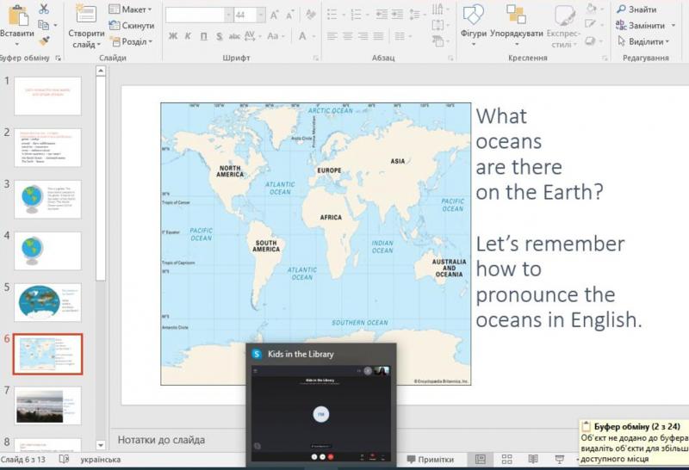Toggle underline П formatting
Screen dimensions: 689x470
pyautogui.click(x=203, y=36)
